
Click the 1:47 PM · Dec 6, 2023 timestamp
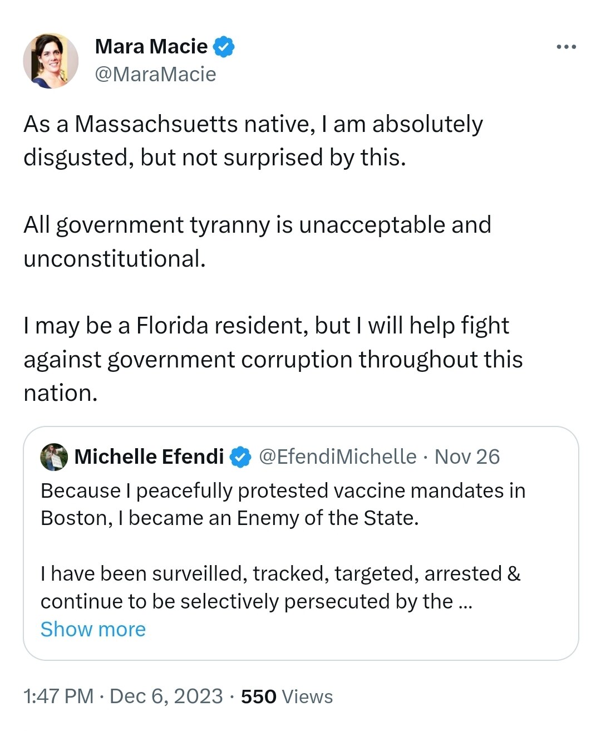click(123, 696)
